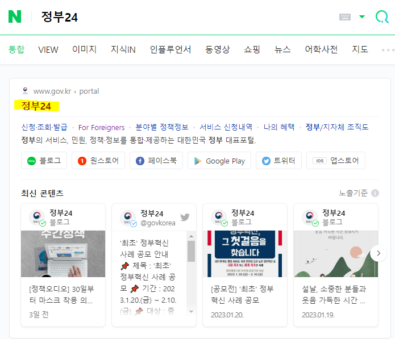Click the 블로그 channel button

pos(44,161)
